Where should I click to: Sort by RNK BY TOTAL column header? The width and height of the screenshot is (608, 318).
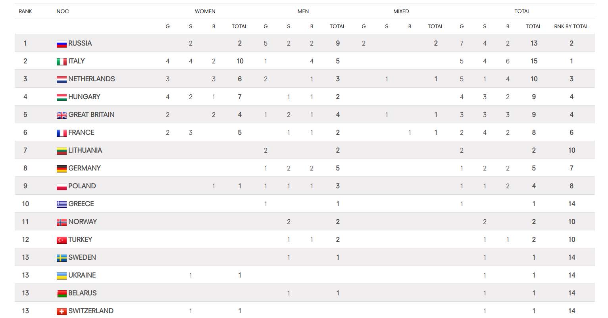(x=571, y=27)
